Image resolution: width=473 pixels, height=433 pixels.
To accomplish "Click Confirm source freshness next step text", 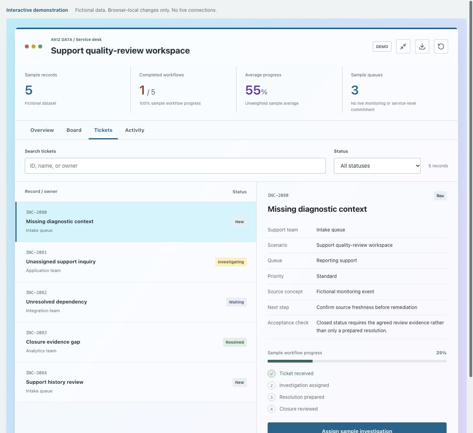I will point(367,307).
